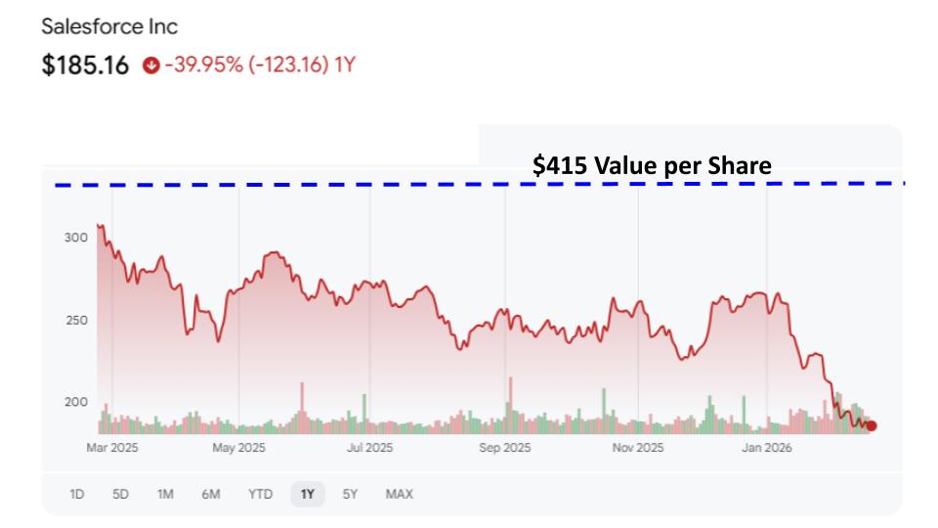
Task: Show the MAX time range
Action: pyautogui.click(x=399, y=494)
